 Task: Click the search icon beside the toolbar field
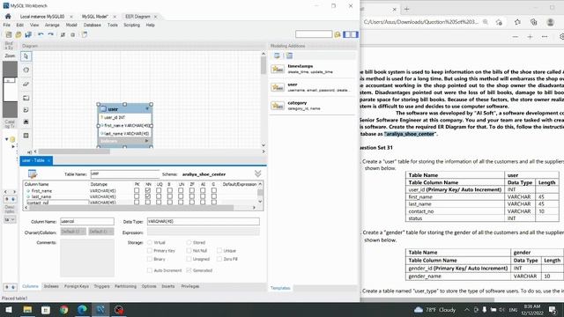click(x=338, y=34)
